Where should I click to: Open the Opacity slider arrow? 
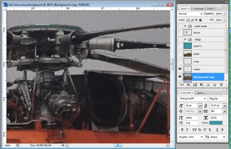224,14
